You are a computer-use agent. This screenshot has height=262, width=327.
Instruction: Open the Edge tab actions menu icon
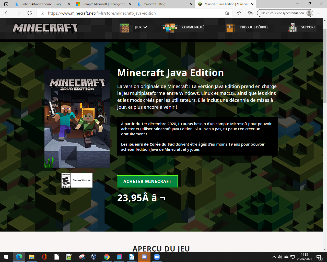(6, 4)
